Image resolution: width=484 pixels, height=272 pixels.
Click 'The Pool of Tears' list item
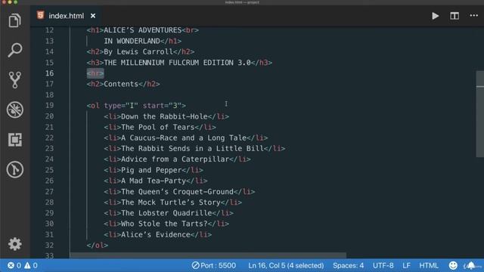pyautogui.click(x=157, y=127)
